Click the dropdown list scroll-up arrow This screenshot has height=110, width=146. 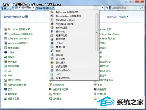coord(97,12)
